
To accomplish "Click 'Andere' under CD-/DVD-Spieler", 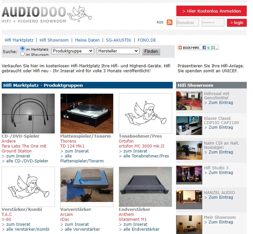I will (x=9, y=141).
